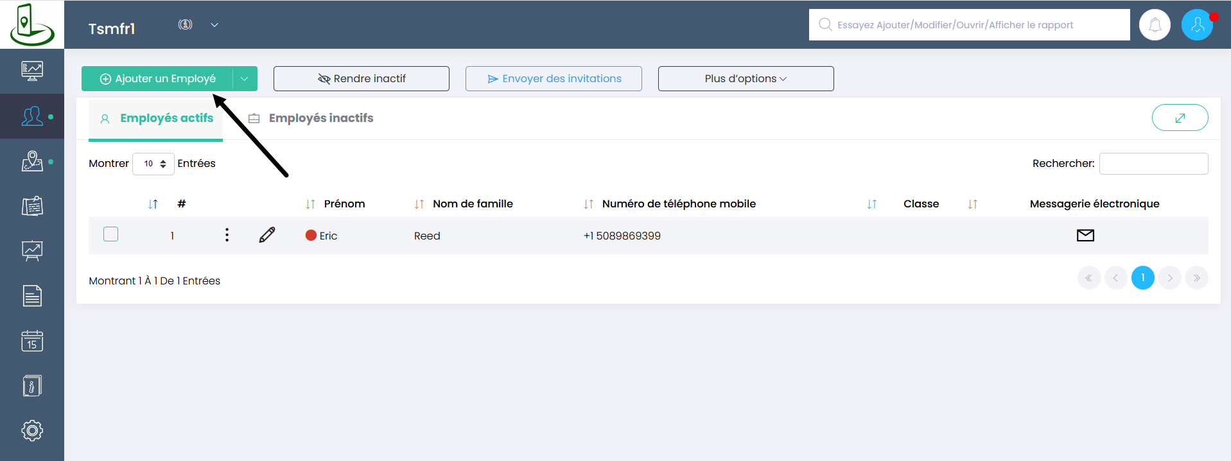
Task: Sort by Nom de famille column
Action: [x=473, y=204]
